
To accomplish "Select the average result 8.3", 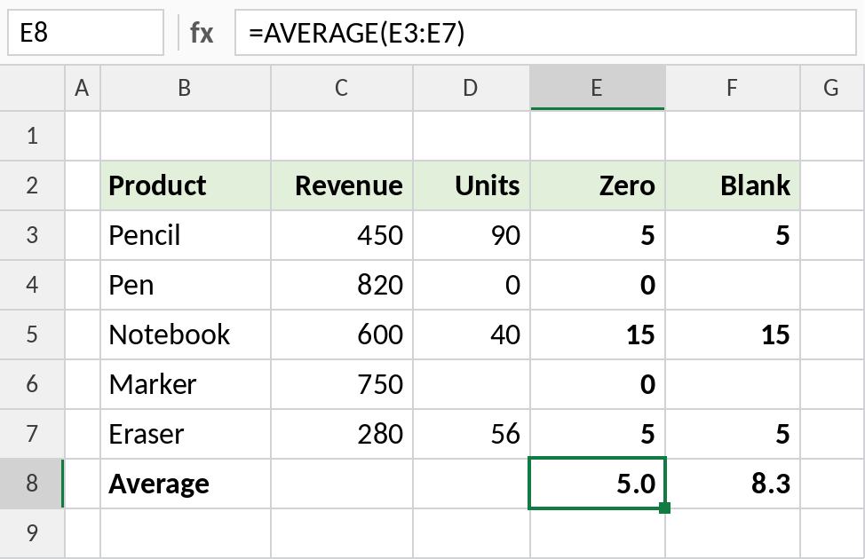I will [x=732, y=483].
